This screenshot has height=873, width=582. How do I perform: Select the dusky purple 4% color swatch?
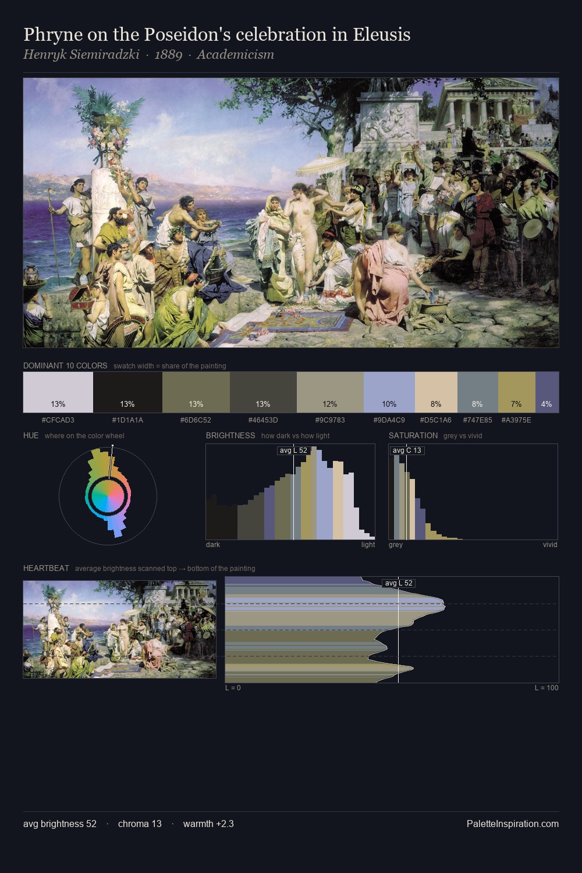547,392
